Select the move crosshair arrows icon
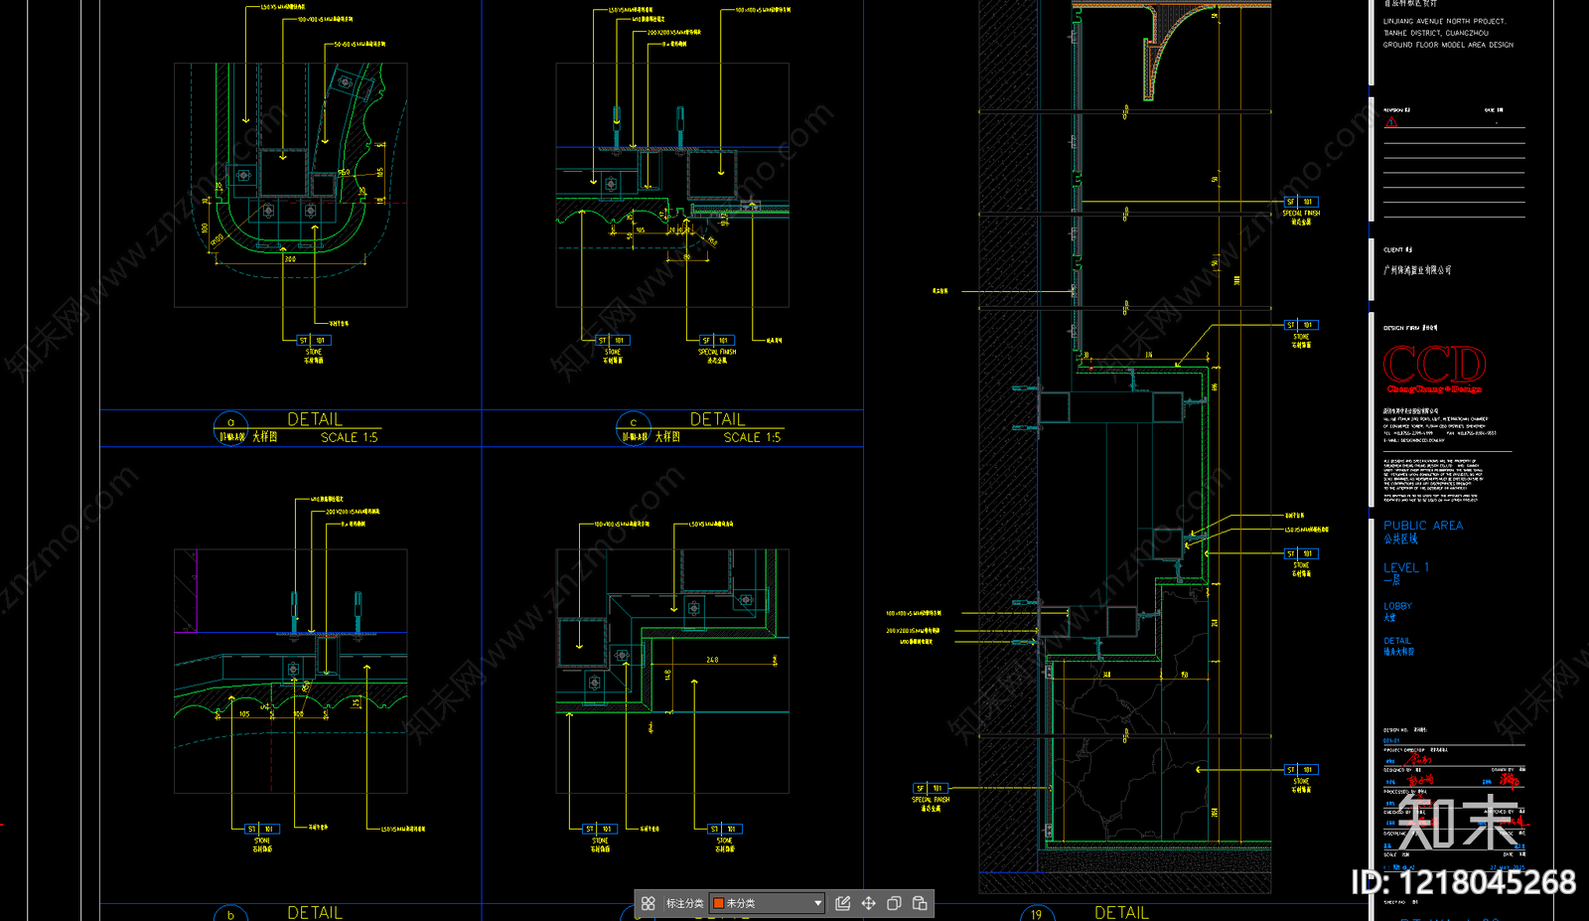Screen dimensions: 1589x921 (869, 903)
